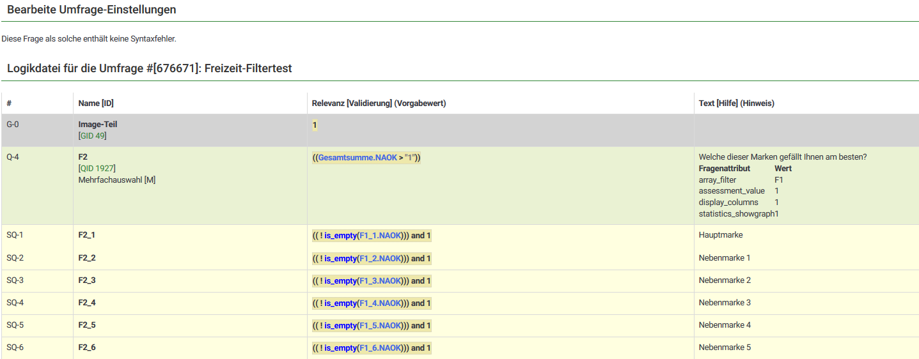Click the 'Nebenmarke 3' text cell
919x359 pixels.
coord(725,303)
